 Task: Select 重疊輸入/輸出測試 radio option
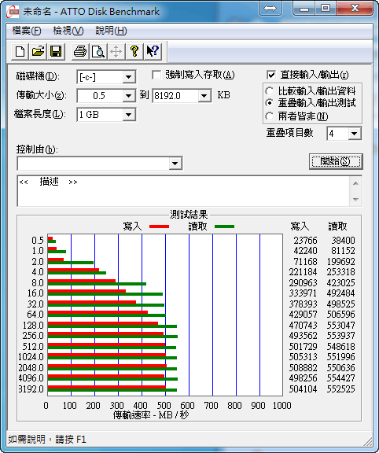tap(269, 103)
